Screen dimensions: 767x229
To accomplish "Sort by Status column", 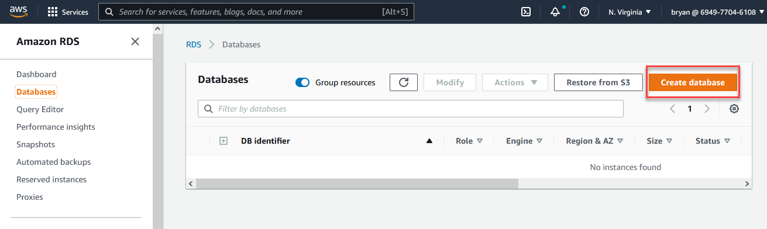I will pos(713,141).
